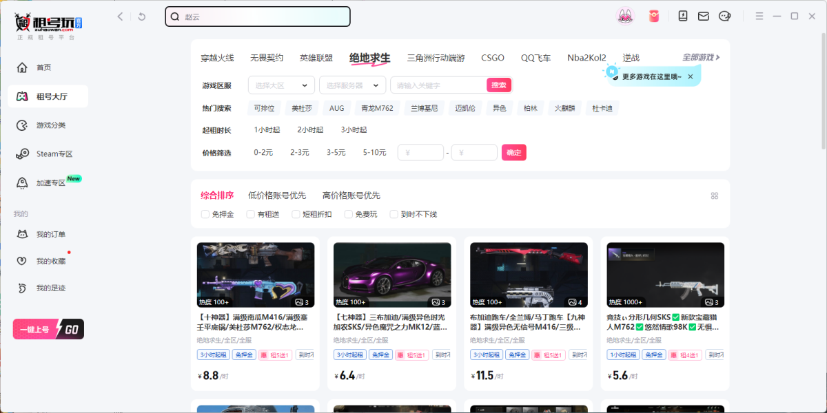
Task: Open the 加速专区 rocket icon
Action: pyautogui.click(x=22, y=182)
